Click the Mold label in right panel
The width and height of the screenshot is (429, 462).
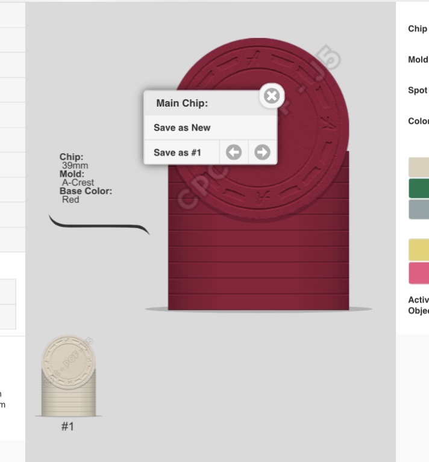[418, 60]
